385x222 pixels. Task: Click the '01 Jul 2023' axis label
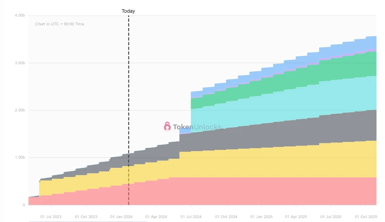point(51,216)
